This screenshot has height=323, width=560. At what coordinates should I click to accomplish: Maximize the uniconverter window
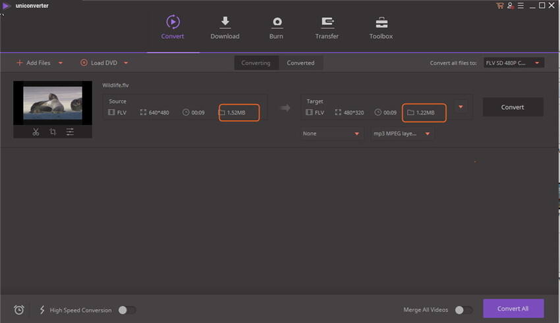pyautogui.click(x=542, y=5)
